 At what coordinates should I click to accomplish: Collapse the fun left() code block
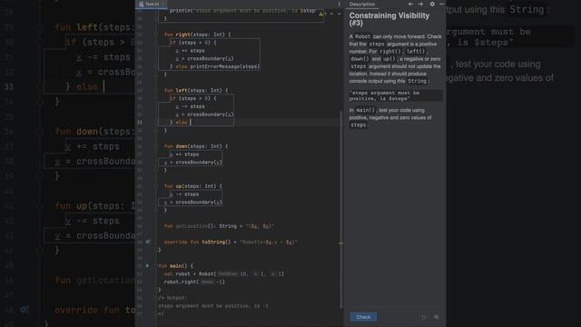coord(156,91)
